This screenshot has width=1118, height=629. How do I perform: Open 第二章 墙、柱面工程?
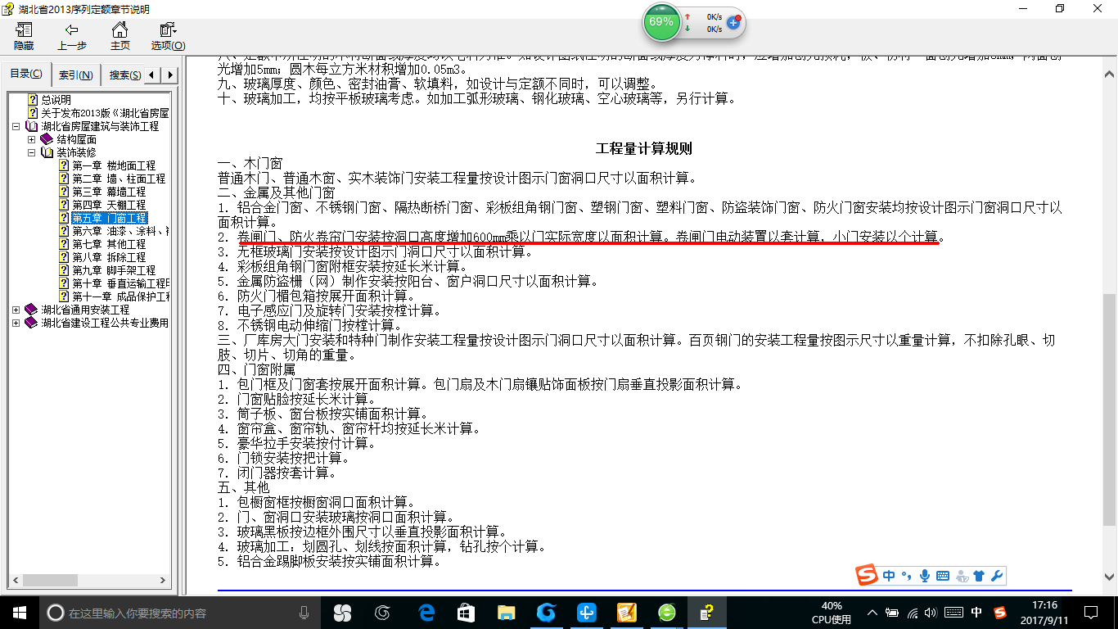coord(118,179)
